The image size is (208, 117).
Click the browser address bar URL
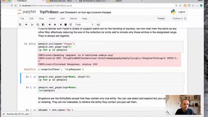pos(47,6)
